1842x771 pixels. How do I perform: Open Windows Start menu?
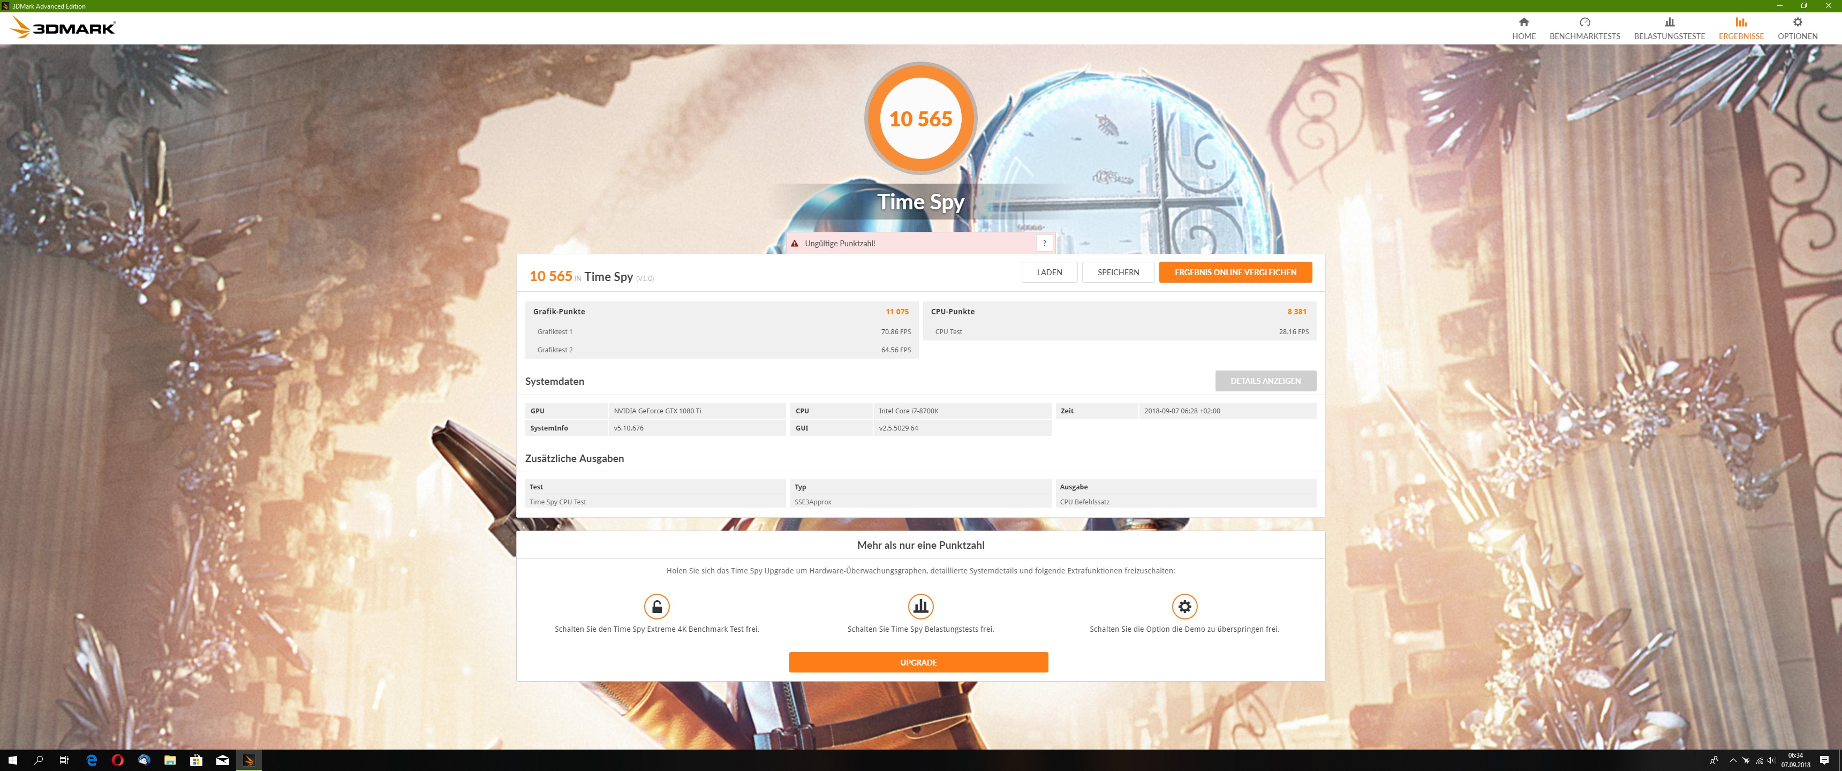coord(12,760)
